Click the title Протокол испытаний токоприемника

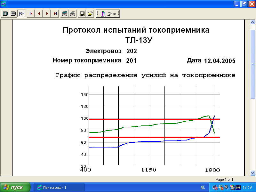tap(136, 30)
